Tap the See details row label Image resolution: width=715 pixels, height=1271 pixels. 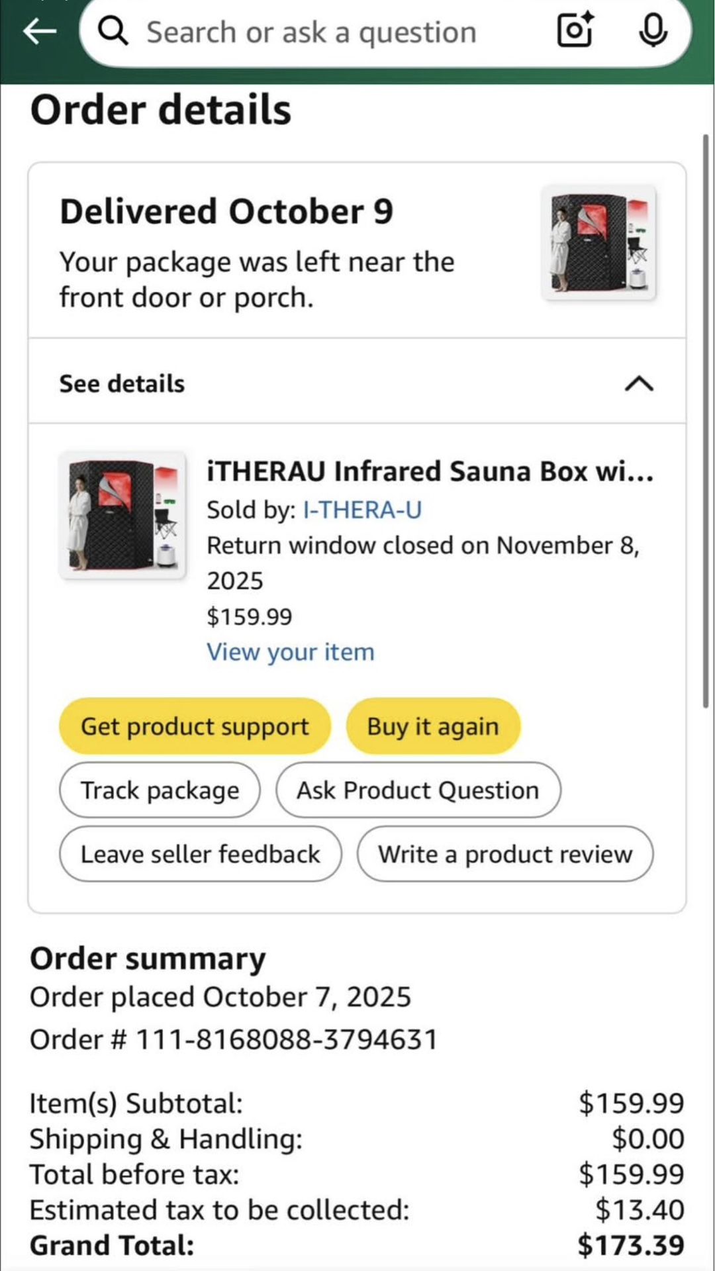pos(122,384)
